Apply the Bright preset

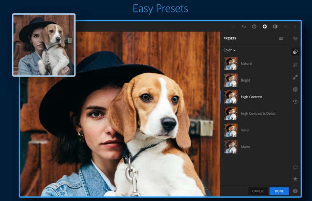(x=255, y=80)
